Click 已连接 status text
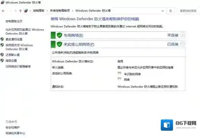The width and height of the screenshot is (200, 138). coord(173,44)
